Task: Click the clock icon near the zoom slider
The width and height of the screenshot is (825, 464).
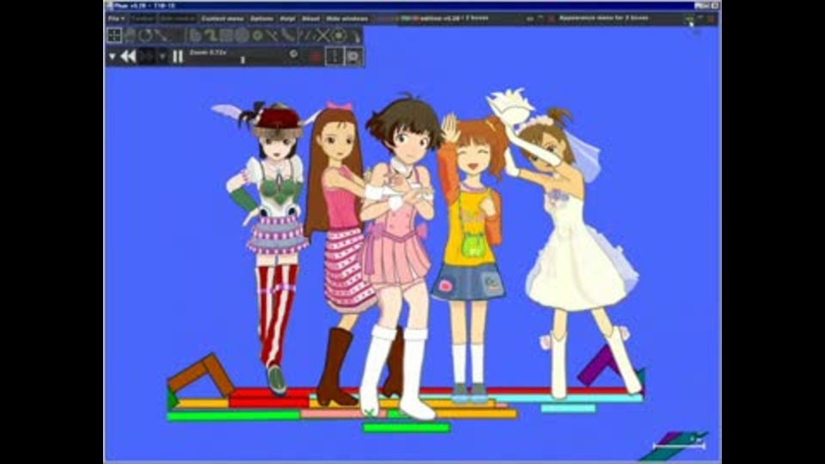Action: coord(294,53)
